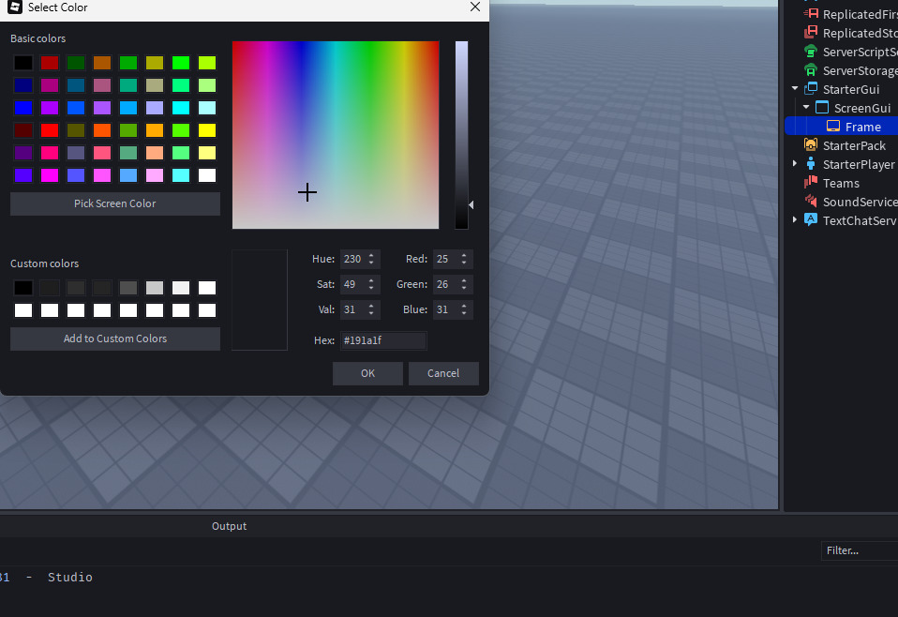Click the SoundService icon in Explorer

point(811,202)
